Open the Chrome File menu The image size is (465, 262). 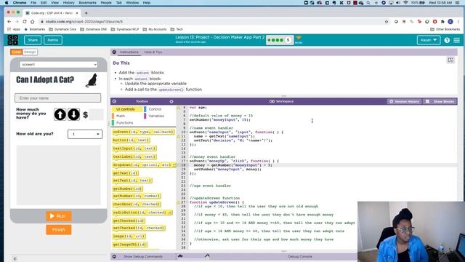point(33,3)
